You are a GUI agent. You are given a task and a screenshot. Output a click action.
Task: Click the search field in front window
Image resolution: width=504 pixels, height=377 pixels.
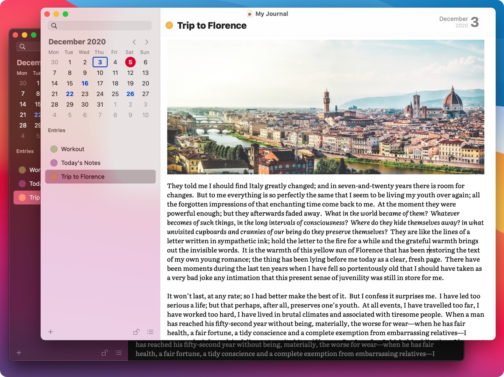100,26
